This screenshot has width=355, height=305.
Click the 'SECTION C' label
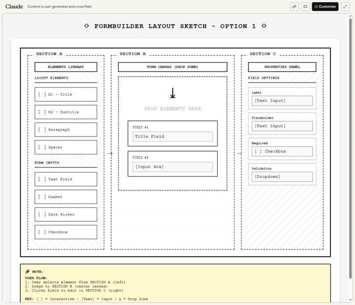[263, 54]
